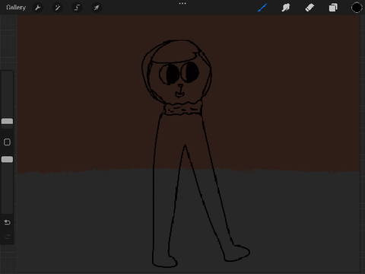Viewport: 365px width, 274px height.
Task: Undo the last stroke
Action: pyautogui.click(x=7, y=222)
